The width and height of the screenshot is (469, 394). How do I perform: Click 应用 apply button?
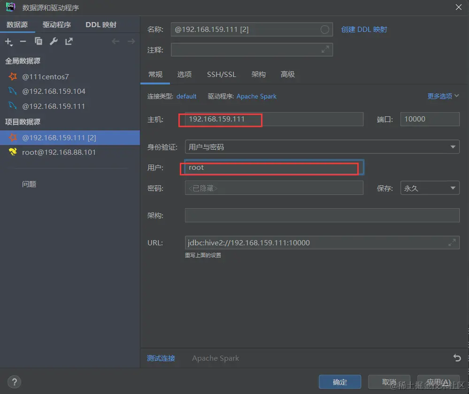[x=438, y=382]
